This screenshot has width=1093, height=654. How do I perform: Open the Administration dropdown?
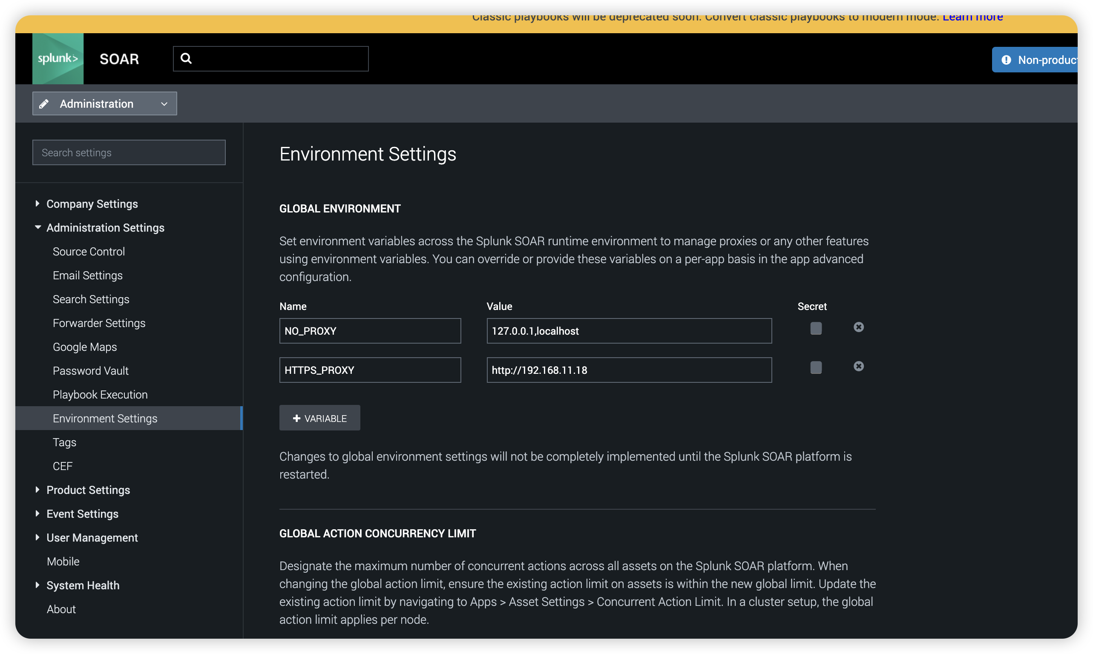(164, 103)
